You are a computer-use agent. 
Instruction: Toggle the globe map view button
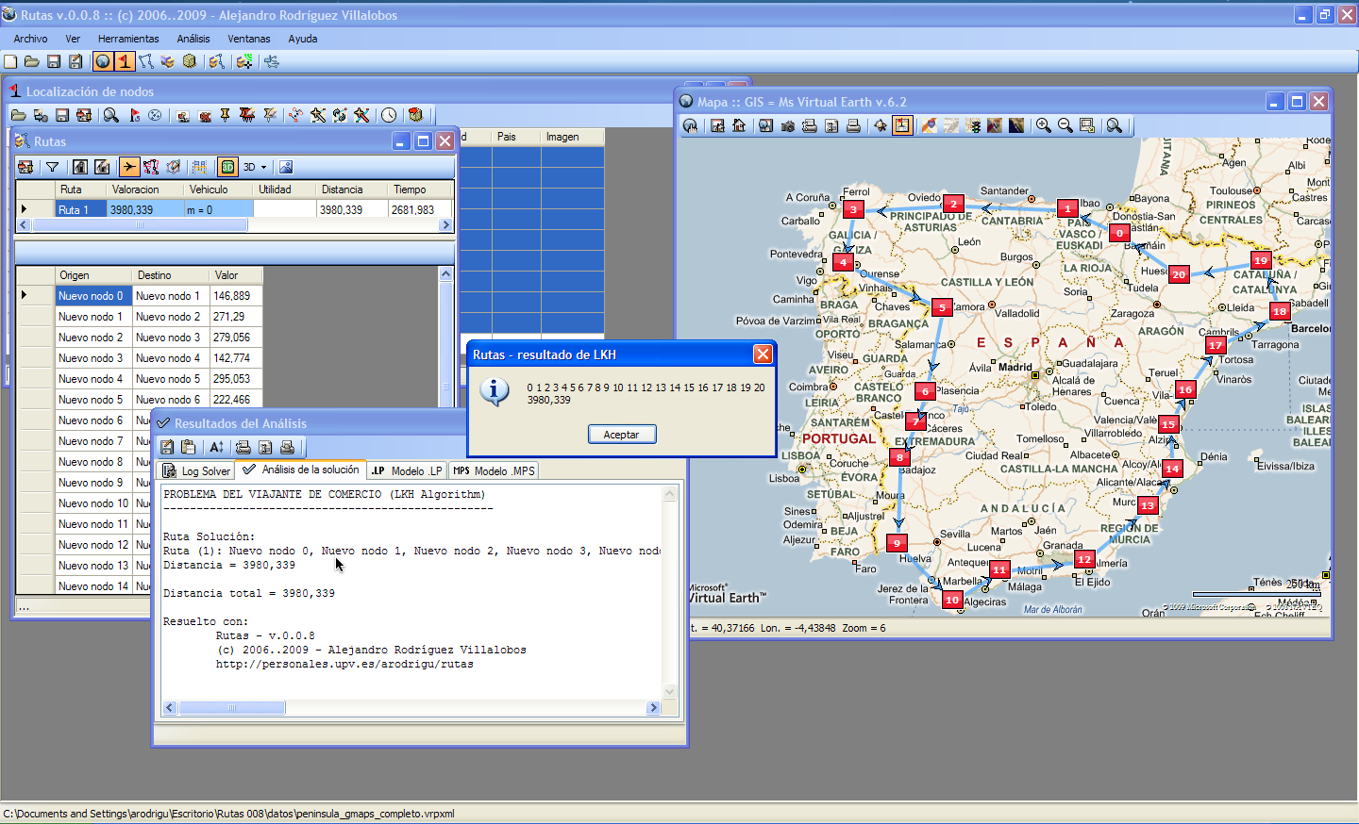point(103,61)
